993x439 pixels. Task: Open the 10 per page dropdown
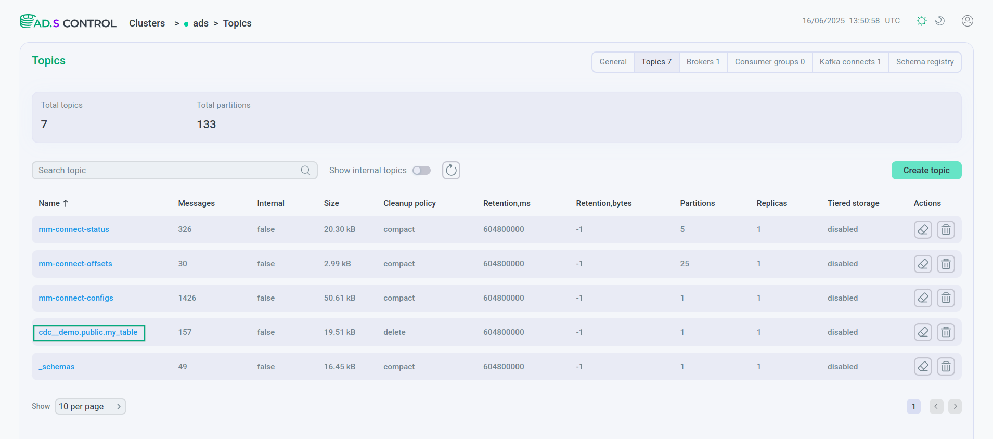pyautogui.click(x=91, y=406)
